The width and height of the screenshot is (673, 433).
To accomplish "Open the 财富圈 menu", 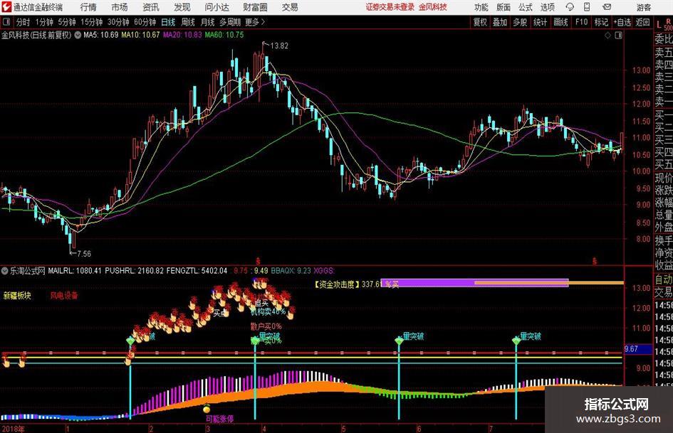I will point(255,7).
